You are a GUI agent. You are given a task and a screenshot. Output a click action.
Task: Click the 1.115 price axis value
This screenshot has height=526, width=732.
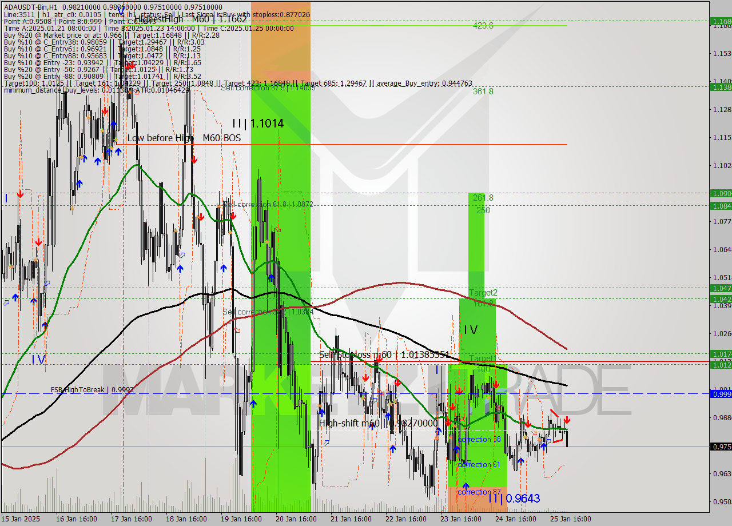(721, 138)
